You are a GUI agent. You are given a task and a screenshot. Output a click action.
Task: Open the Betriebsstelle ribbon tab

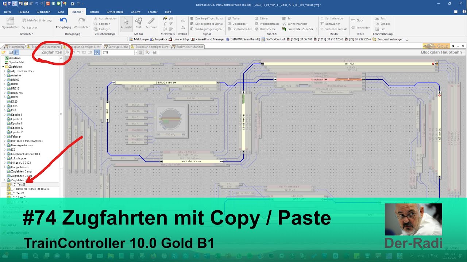[115, 12]
